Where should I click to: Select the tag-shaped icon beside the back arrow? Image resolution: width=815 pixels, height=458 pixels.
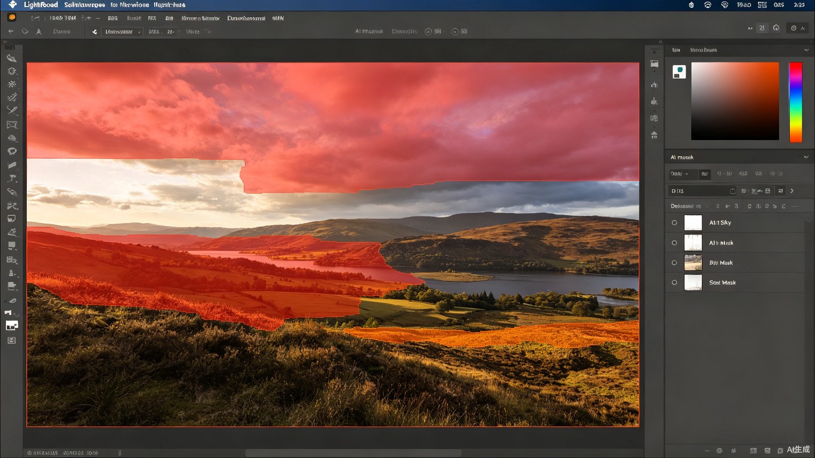(25, 31)
